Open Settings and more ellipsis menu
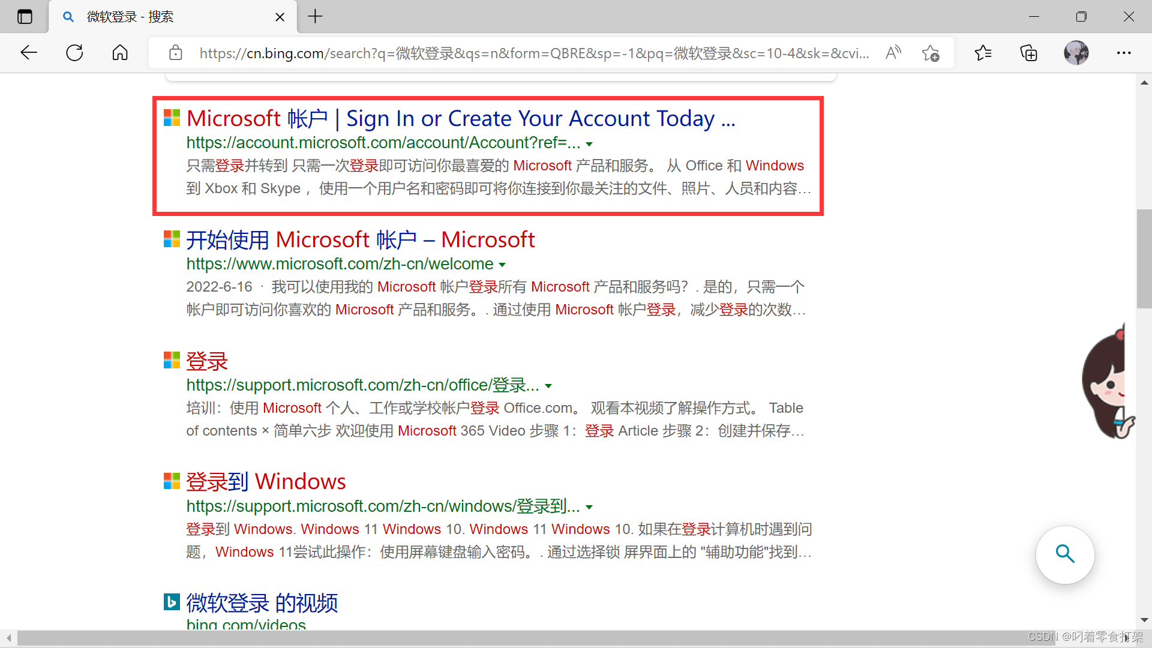 tap(1123, 53)
